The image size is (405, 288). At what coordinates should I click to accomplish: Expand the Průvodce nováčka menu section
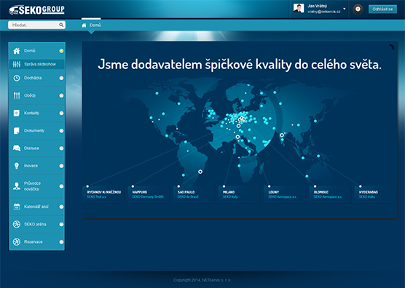[36, 186]
